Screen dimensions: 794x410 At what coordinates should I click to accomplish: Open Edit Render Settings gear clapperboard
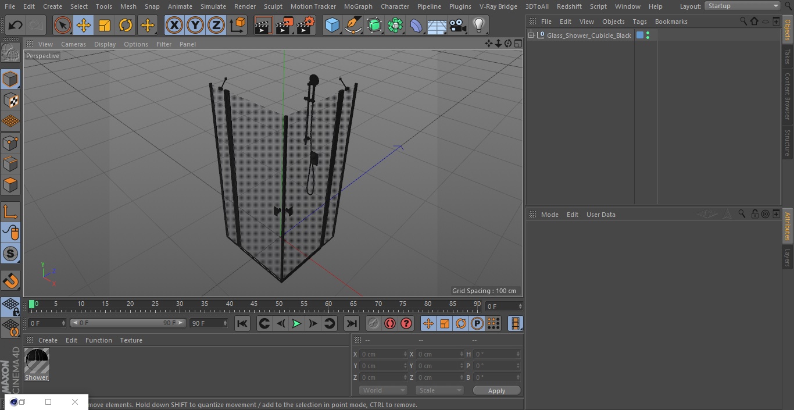coord(306,26)
